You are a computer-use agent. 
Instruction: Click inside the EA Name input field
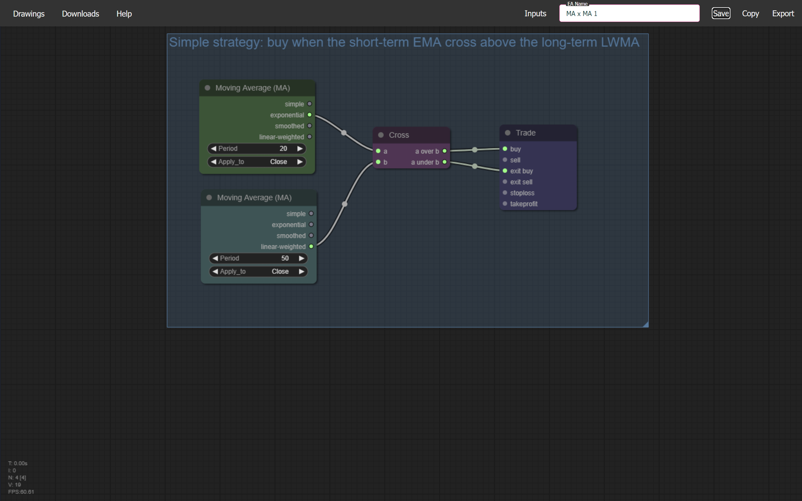(628, 13)
